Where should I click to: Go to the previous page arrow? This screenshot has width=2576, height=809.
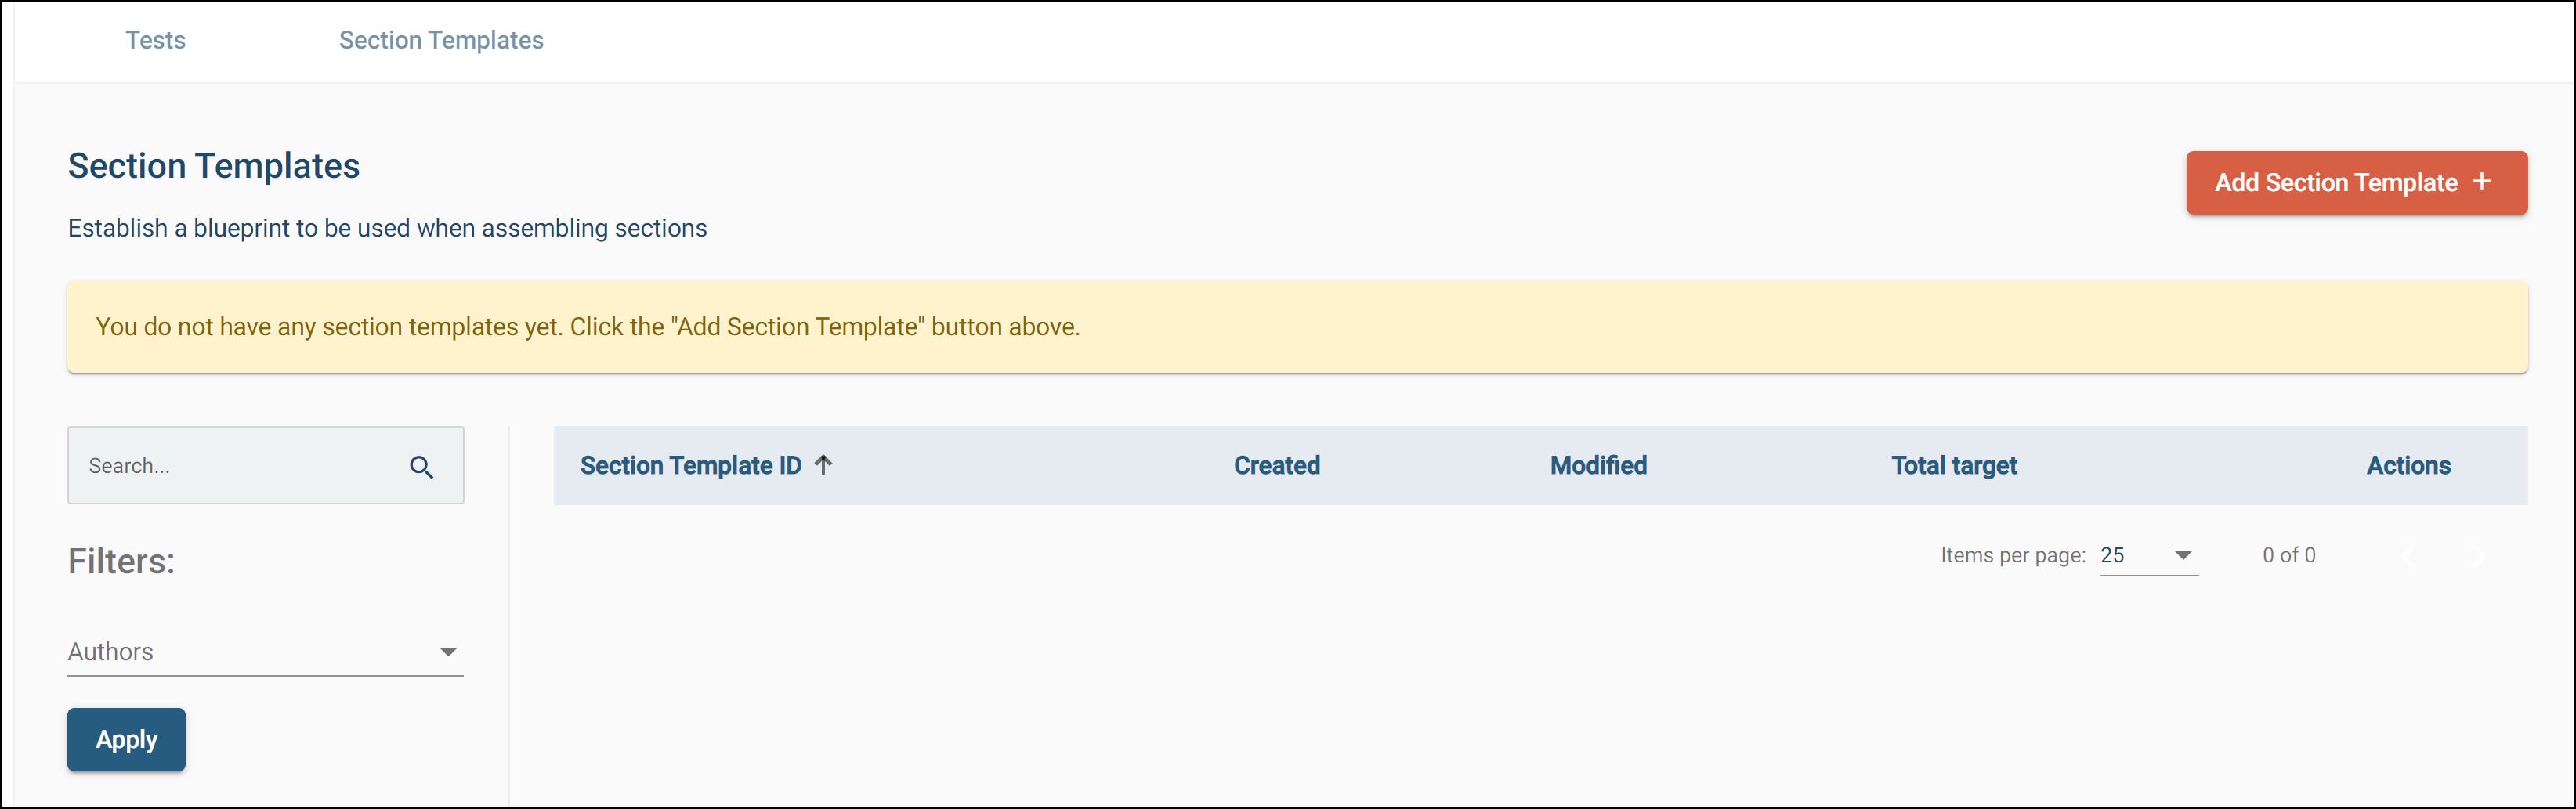tap(2409, 556)
